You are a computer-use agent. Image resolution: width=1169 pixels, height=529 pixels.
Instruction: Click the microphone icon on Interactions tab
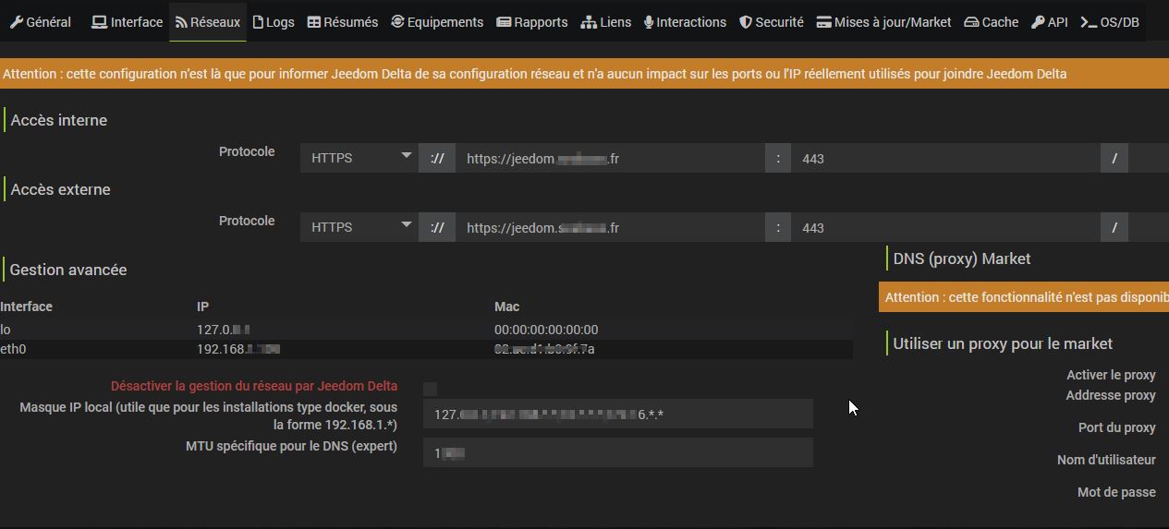coord(649,22)
